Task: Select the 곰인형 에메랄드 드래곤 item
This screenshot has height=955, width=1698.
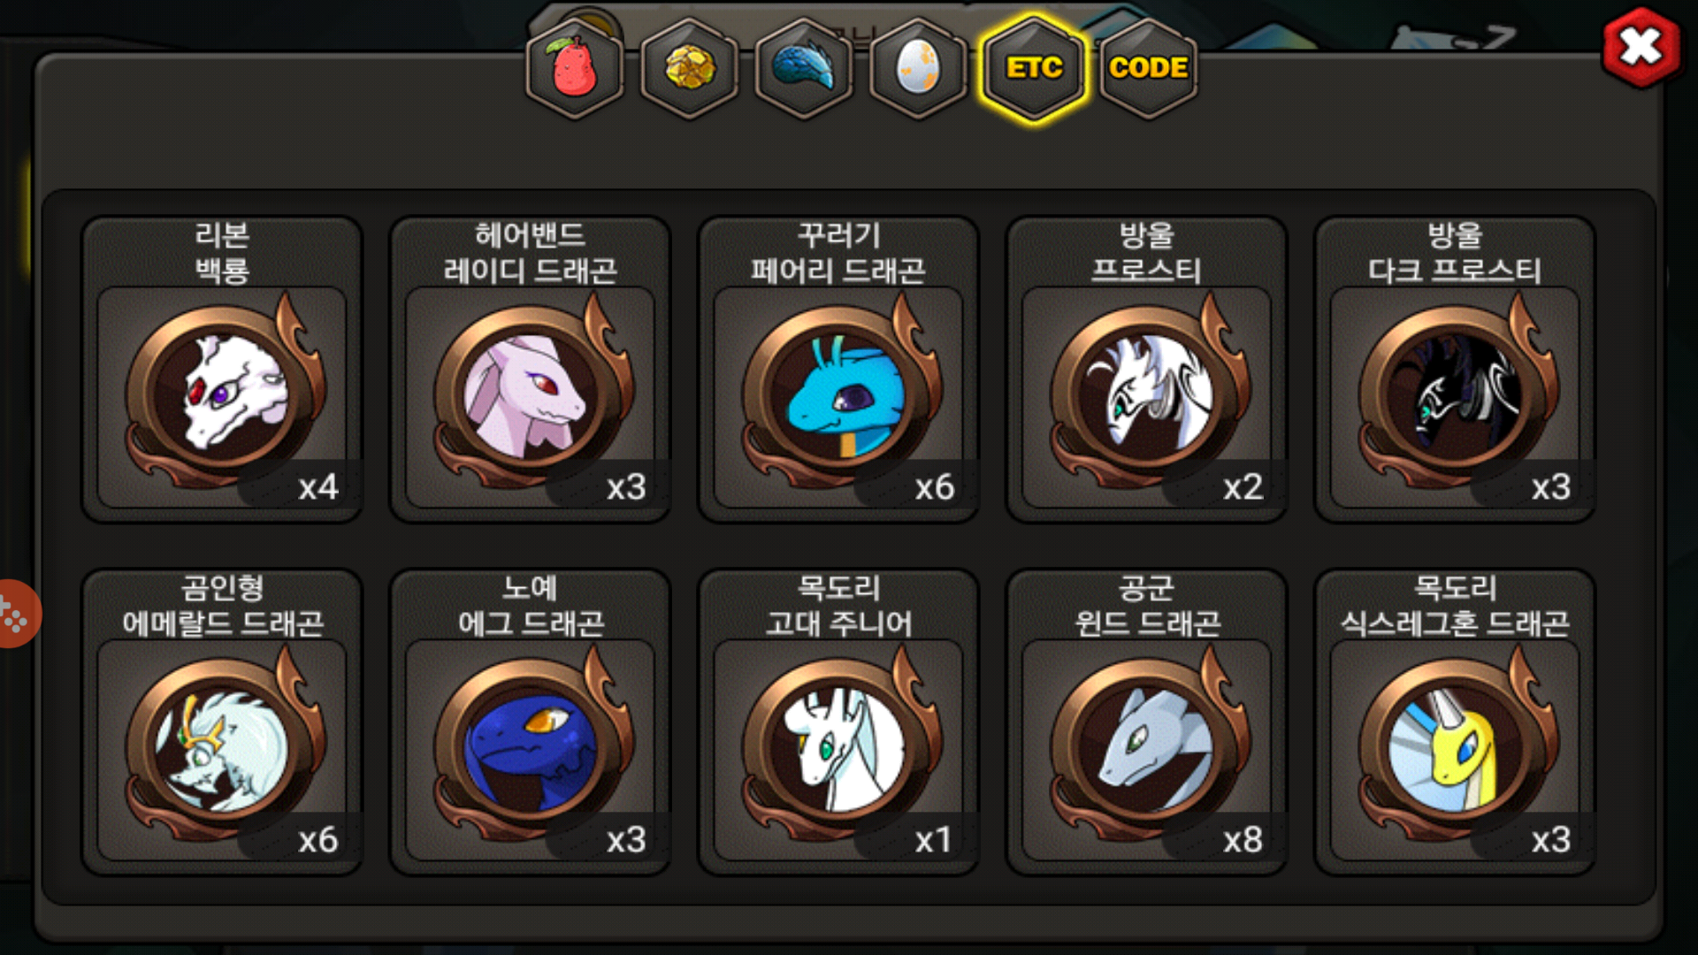Action: [x=222, y=722]
